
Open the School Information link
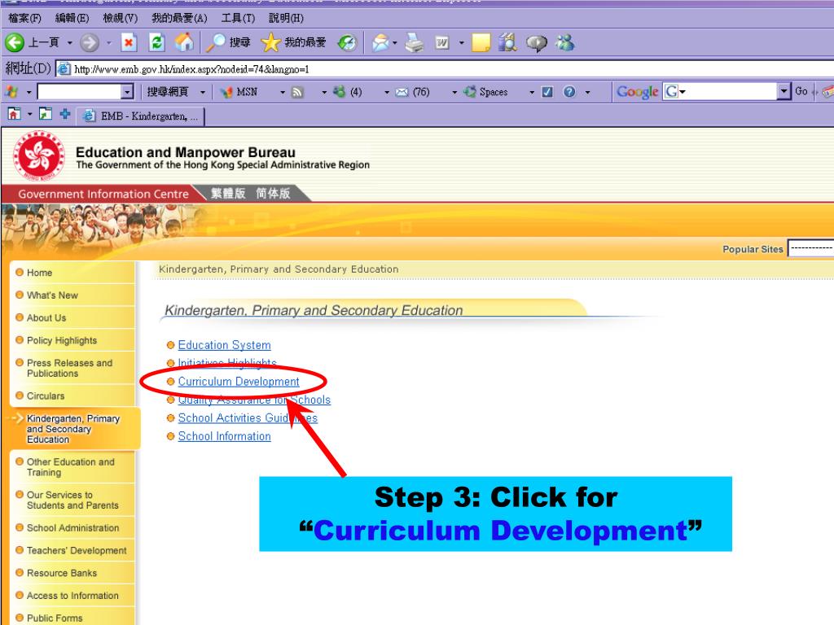(x=224, y=436)
